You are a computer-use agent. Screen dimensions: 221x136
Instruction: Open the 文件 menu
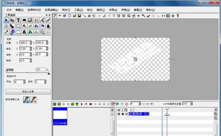tap(9, 10)
